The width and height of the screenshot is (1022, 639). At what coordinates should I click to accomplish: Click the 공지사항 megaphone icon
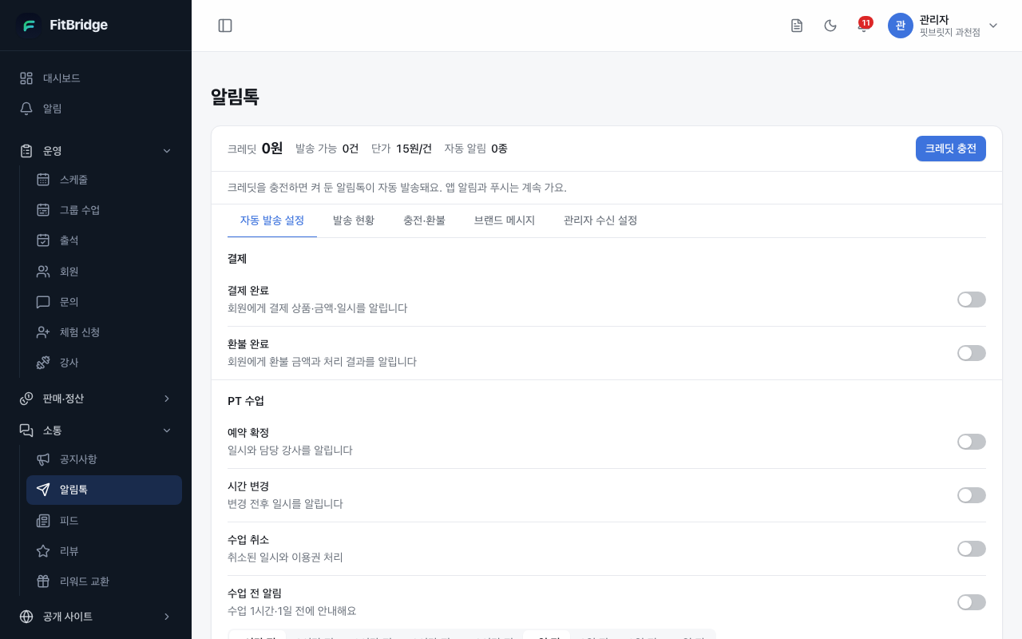coord(43,459)
